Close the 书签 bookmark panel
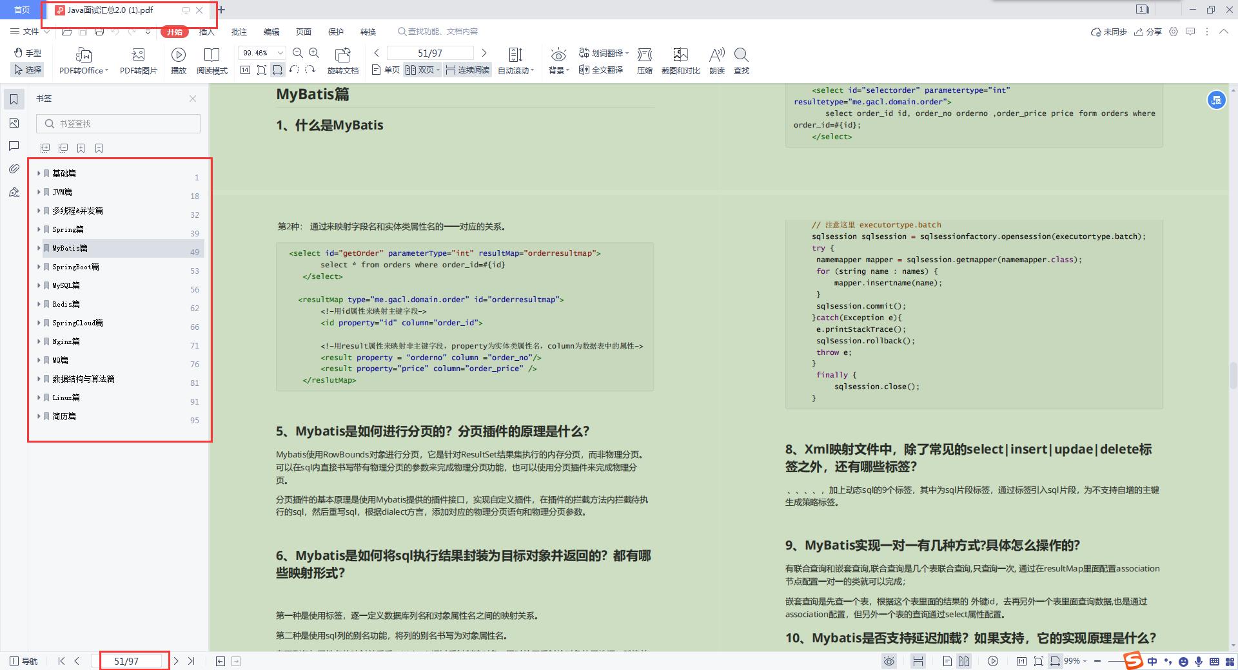 pos(193,99)
